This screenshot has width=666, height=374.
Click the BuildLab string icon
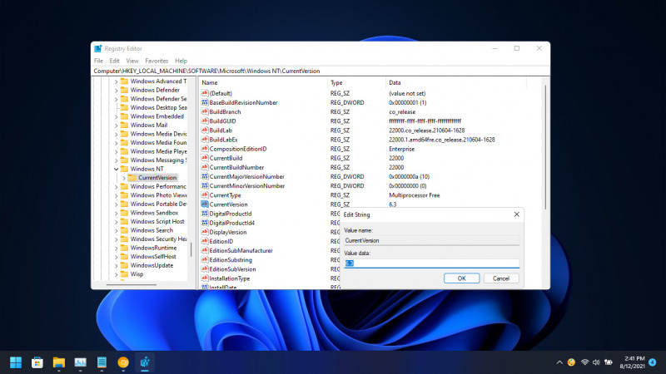pyautogui.click(x=205, y=130)
